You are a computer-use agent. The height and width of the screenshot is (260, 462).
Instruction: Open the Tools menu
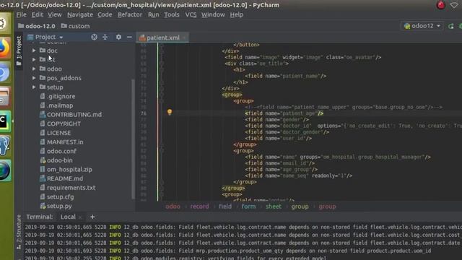point(172,14)
